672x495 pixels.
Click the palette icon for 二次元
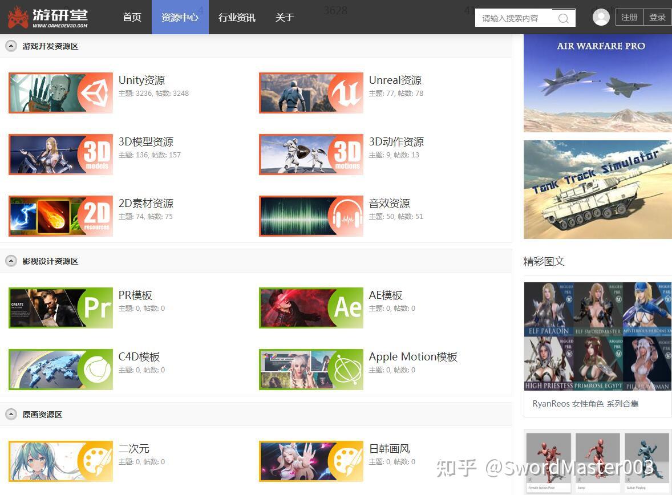pyautogui.click(x=60, y=461)
